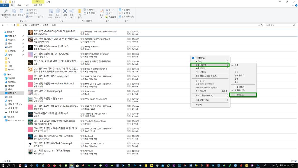Choose 속성(R) in context menu
The image size is (298, 168).
tap(210, 104)
